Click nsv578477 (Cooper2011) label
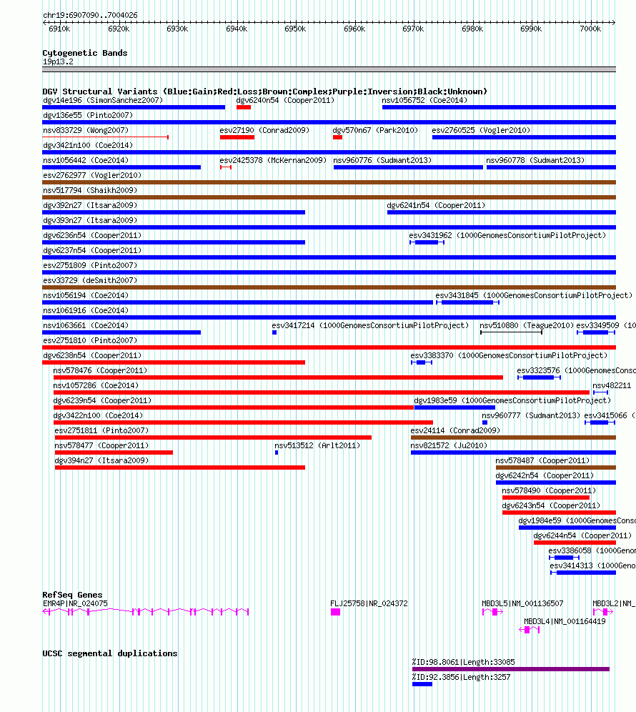This screenshot has height=712, width=636. pos(101,445)
